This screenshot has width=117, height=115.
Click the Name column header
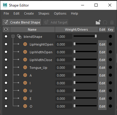point(32,29)
